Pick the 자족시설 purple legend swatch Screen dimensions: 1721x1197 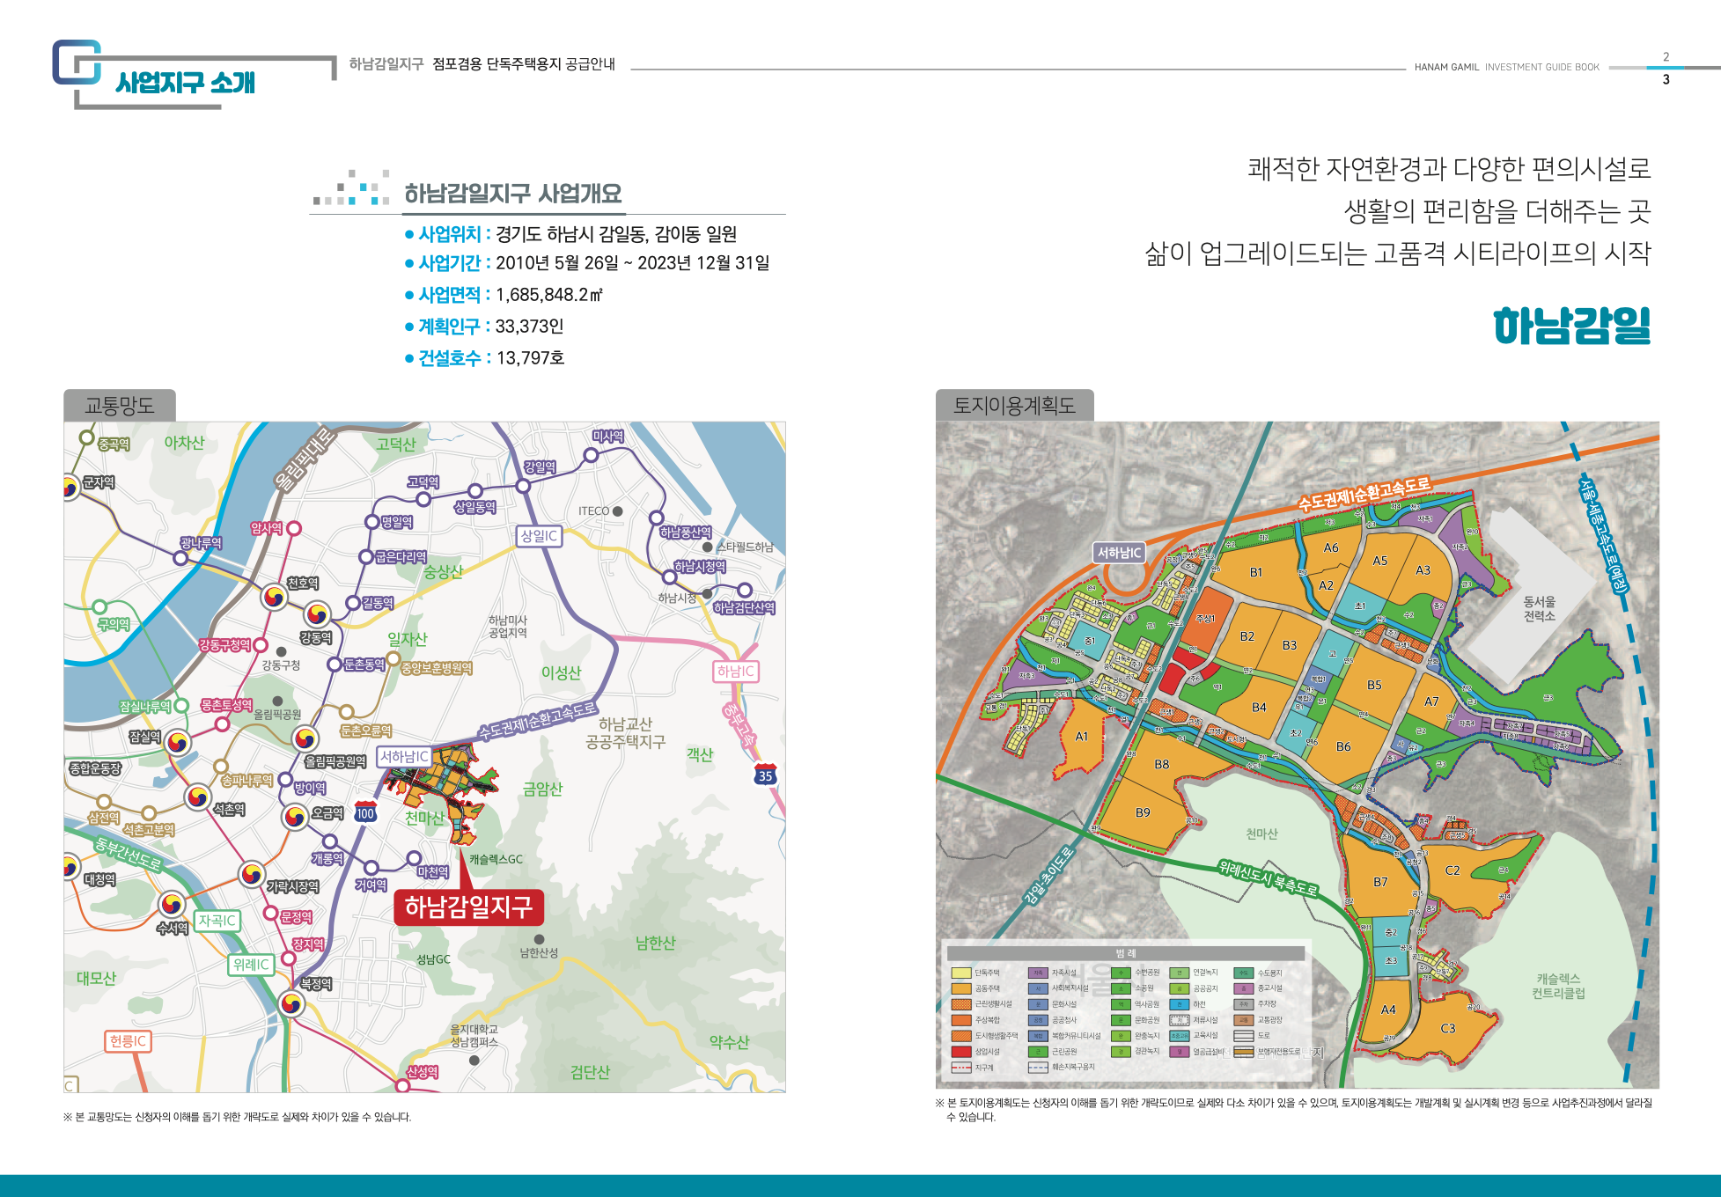pos(1038,973)
